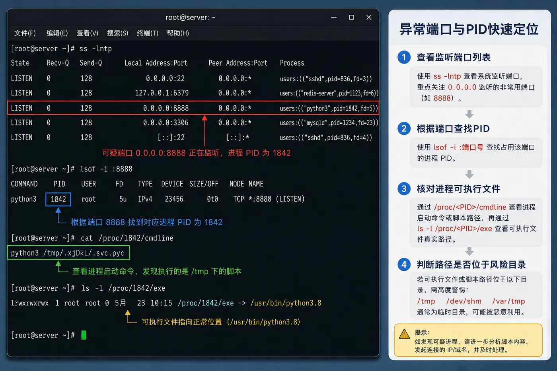The image size is (557, 371).
Task: Click the 'cat /proc/1842/cmdline' command line
Action: (127, 238)
